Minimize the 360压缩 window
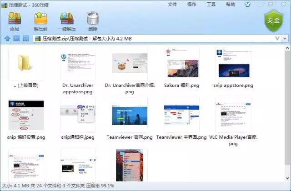291x191 pixels. [x=260, y=5]
